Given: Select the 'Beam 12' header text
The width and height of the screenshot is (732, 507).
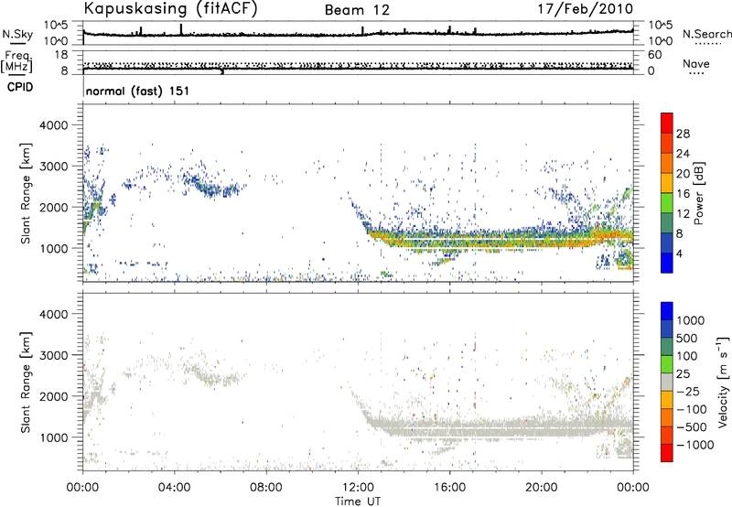Looking at the screenshot, I should click(357, 10).
